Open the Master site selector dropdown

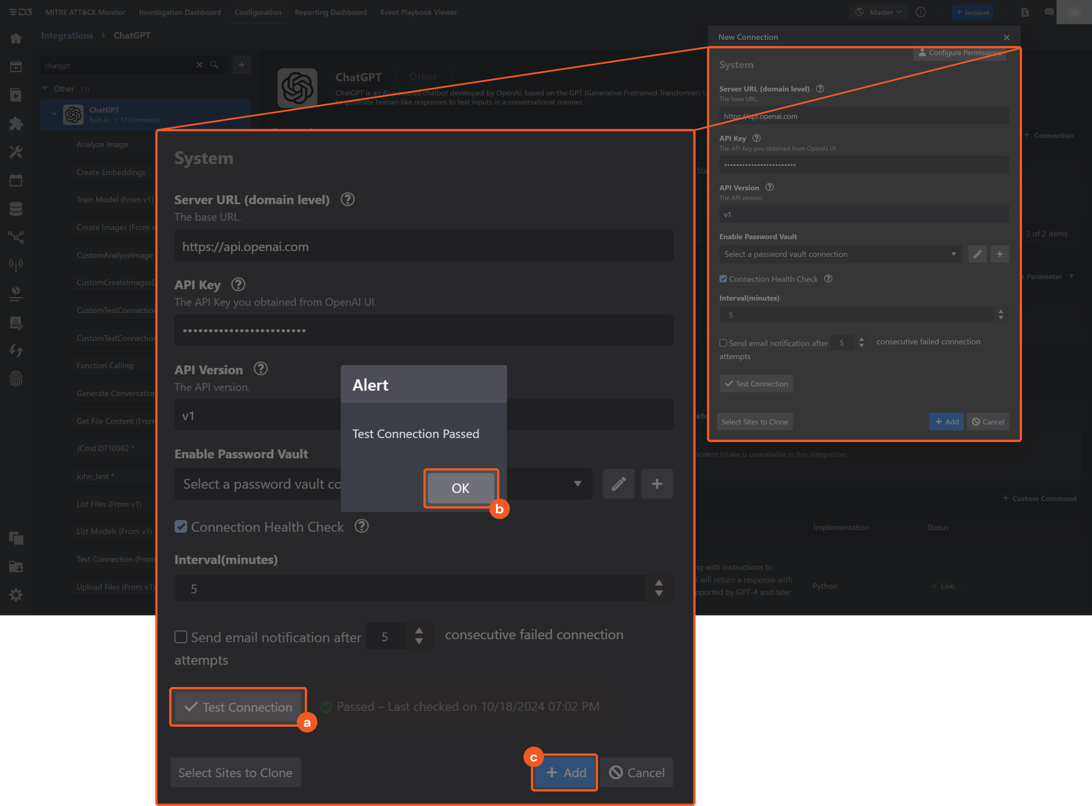(x=879, y=12)
